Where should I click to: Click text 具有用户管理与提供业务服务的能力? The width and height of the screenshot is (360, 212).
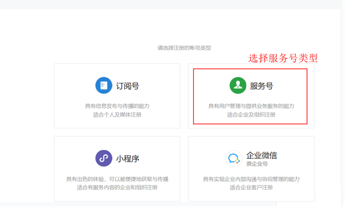[251, 106]
